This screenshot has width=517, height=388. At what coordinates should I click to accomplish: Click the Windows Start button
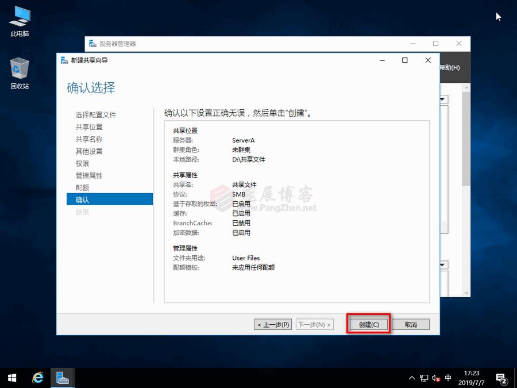coord(11,378)
